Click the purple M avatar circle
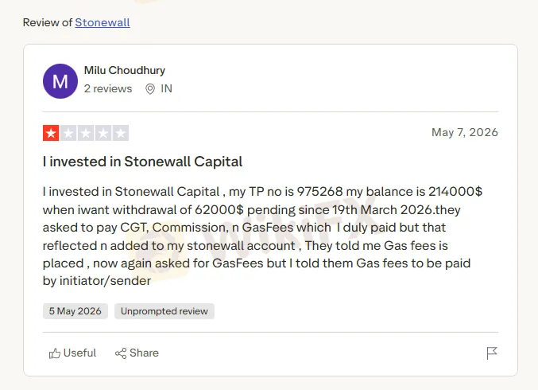Viewport: 538px width, 390px height. 60,81
